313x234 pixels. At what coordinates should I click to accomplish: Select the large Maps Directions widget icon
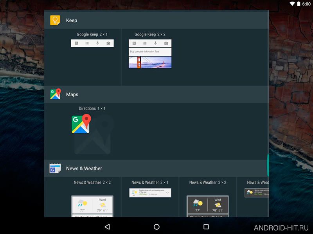point(81,124)
